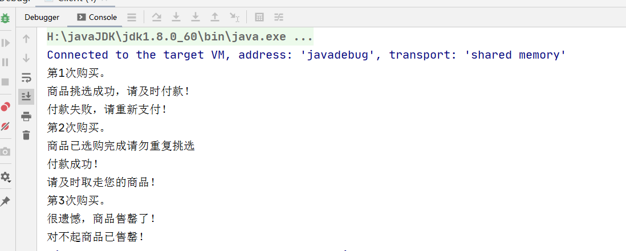Switch to the Debugger tab
The height and width of the screenshot is (251, 626).
pyautogui.click(x=42, y=17)
